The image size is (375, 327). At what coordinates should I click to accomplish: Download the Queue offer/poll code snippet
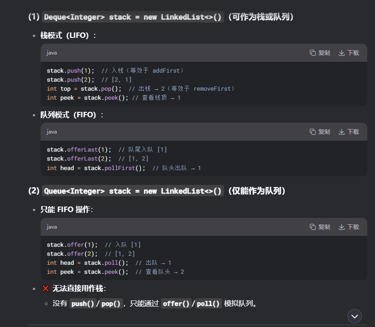pos(349,227)
